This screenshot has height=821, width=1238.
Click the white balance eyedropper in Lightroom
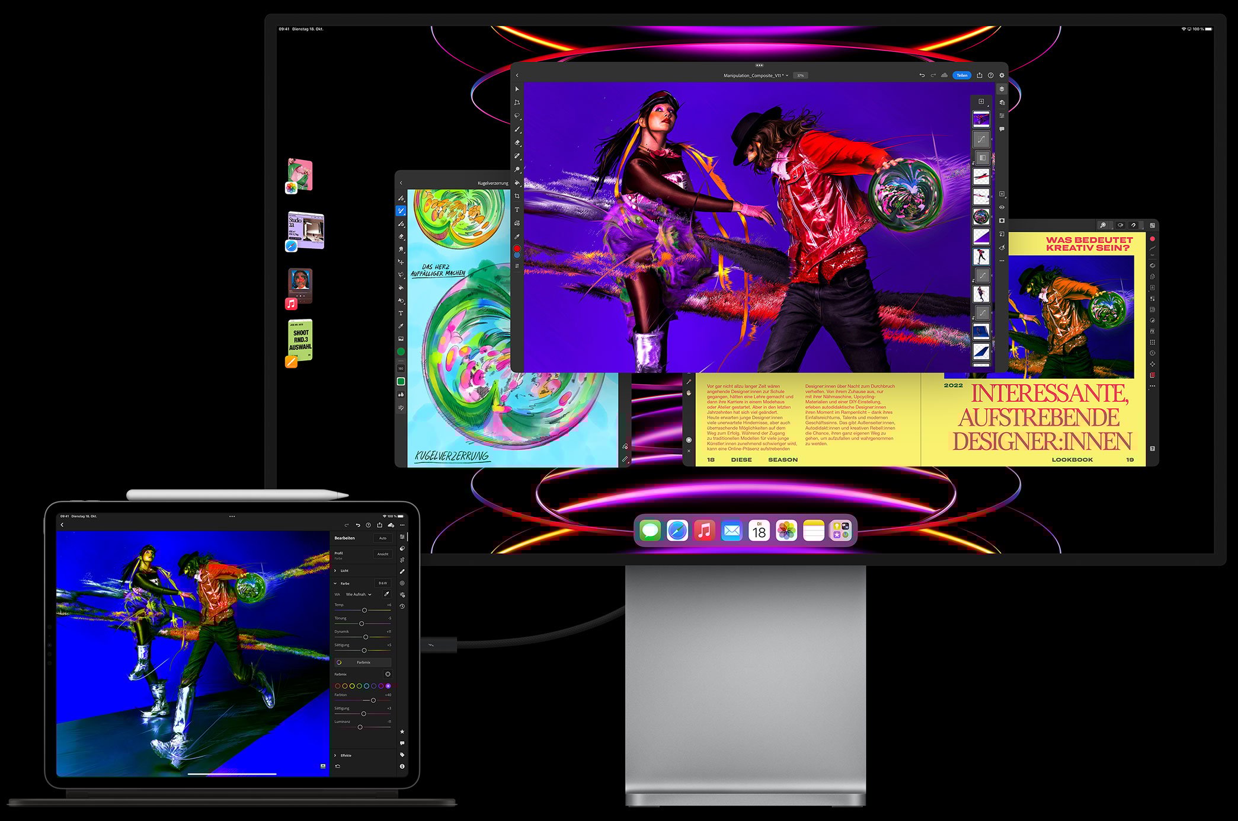[x=386, y=594]
